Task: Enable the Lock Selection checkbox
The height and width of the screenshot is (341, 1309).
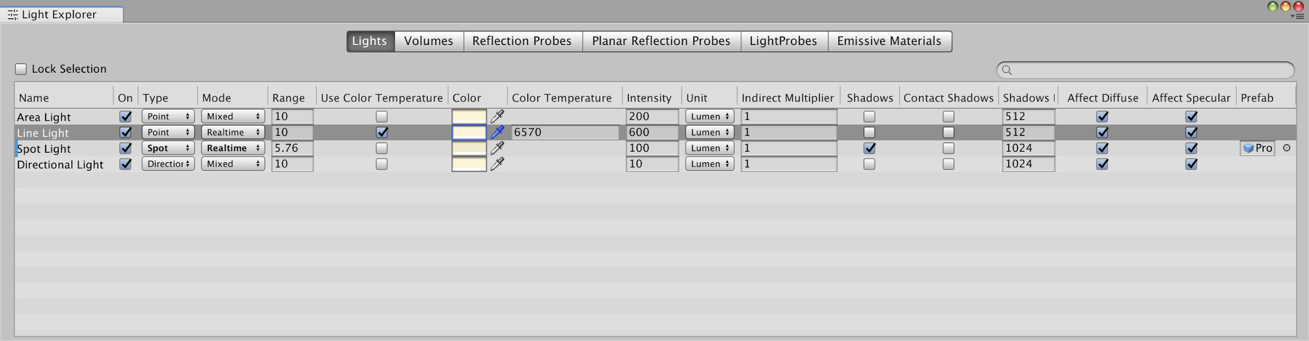Action: click(x=21, y=69)
